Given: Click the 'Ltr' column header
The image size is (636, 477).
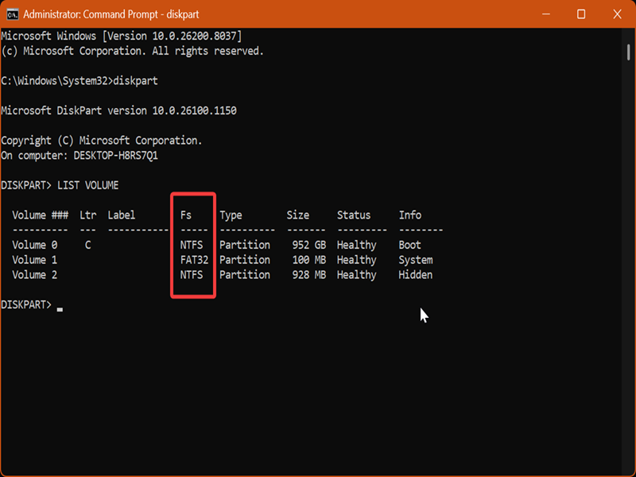Looking at the screenshot, I should pos(87,215).
